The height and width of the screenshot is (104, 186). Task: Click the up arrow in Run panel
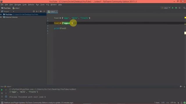[x=6, y=90]
